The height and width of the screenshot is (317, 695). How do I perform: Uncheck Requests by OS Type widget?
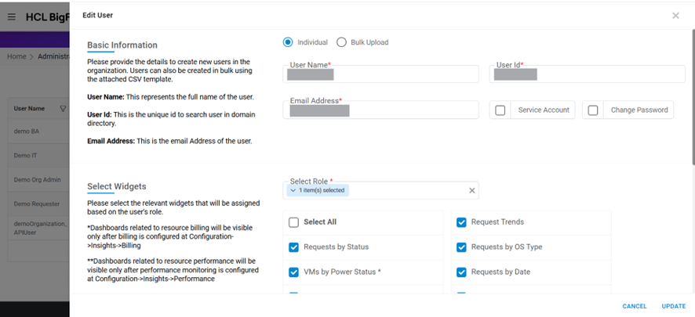[x=461, y=247]
